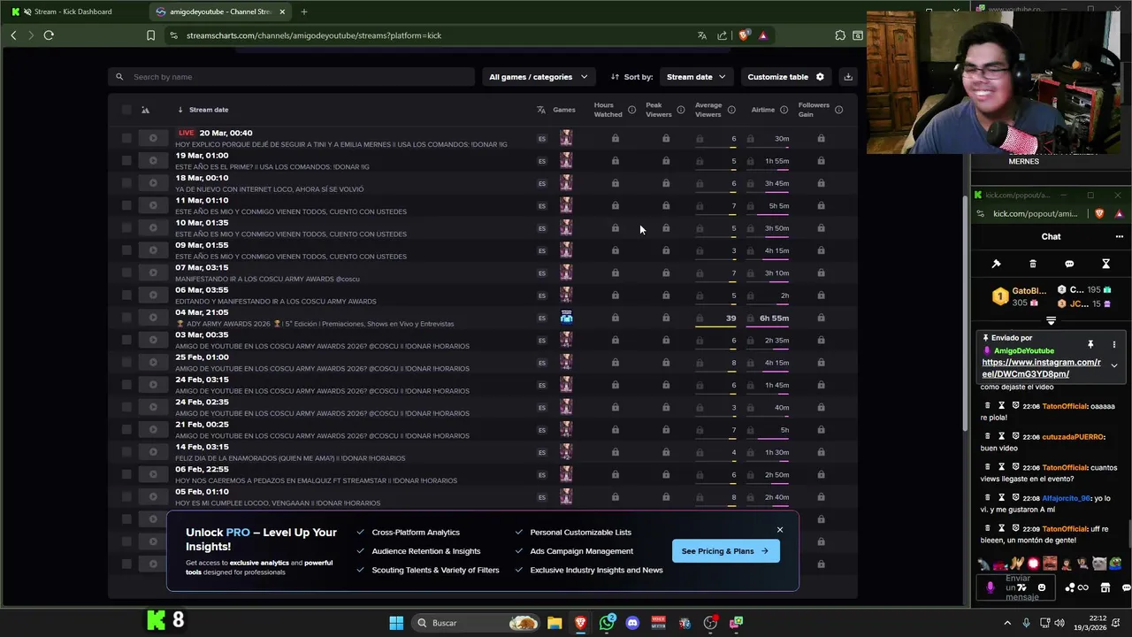Screen dimensions: 1132x637
Task: Show info tooltip for Followers Gain column
Action: coord(838,110)
